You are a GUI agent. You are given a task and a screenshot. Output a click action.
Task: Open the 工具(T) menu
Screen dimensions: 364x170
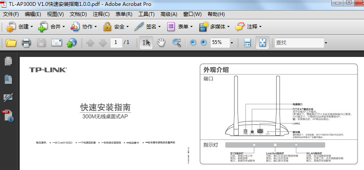click(146, 14)
